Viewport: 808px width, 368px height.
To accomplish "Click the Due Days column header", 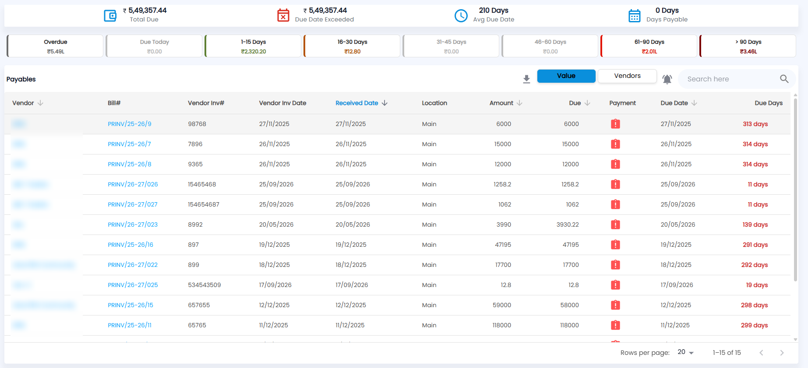I will coord(769,103).
